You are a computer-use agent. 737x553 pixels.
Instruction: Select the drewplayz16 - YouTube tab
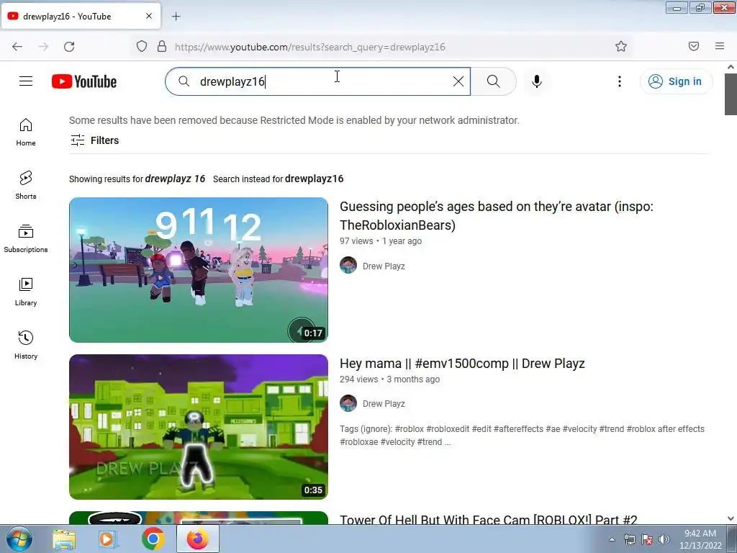coord(81,16)
